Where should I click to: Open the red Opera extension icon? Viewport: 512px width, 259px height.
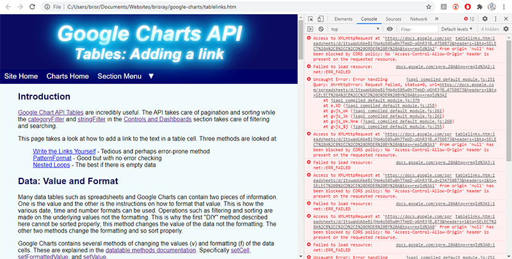click(x=468, y=7)
